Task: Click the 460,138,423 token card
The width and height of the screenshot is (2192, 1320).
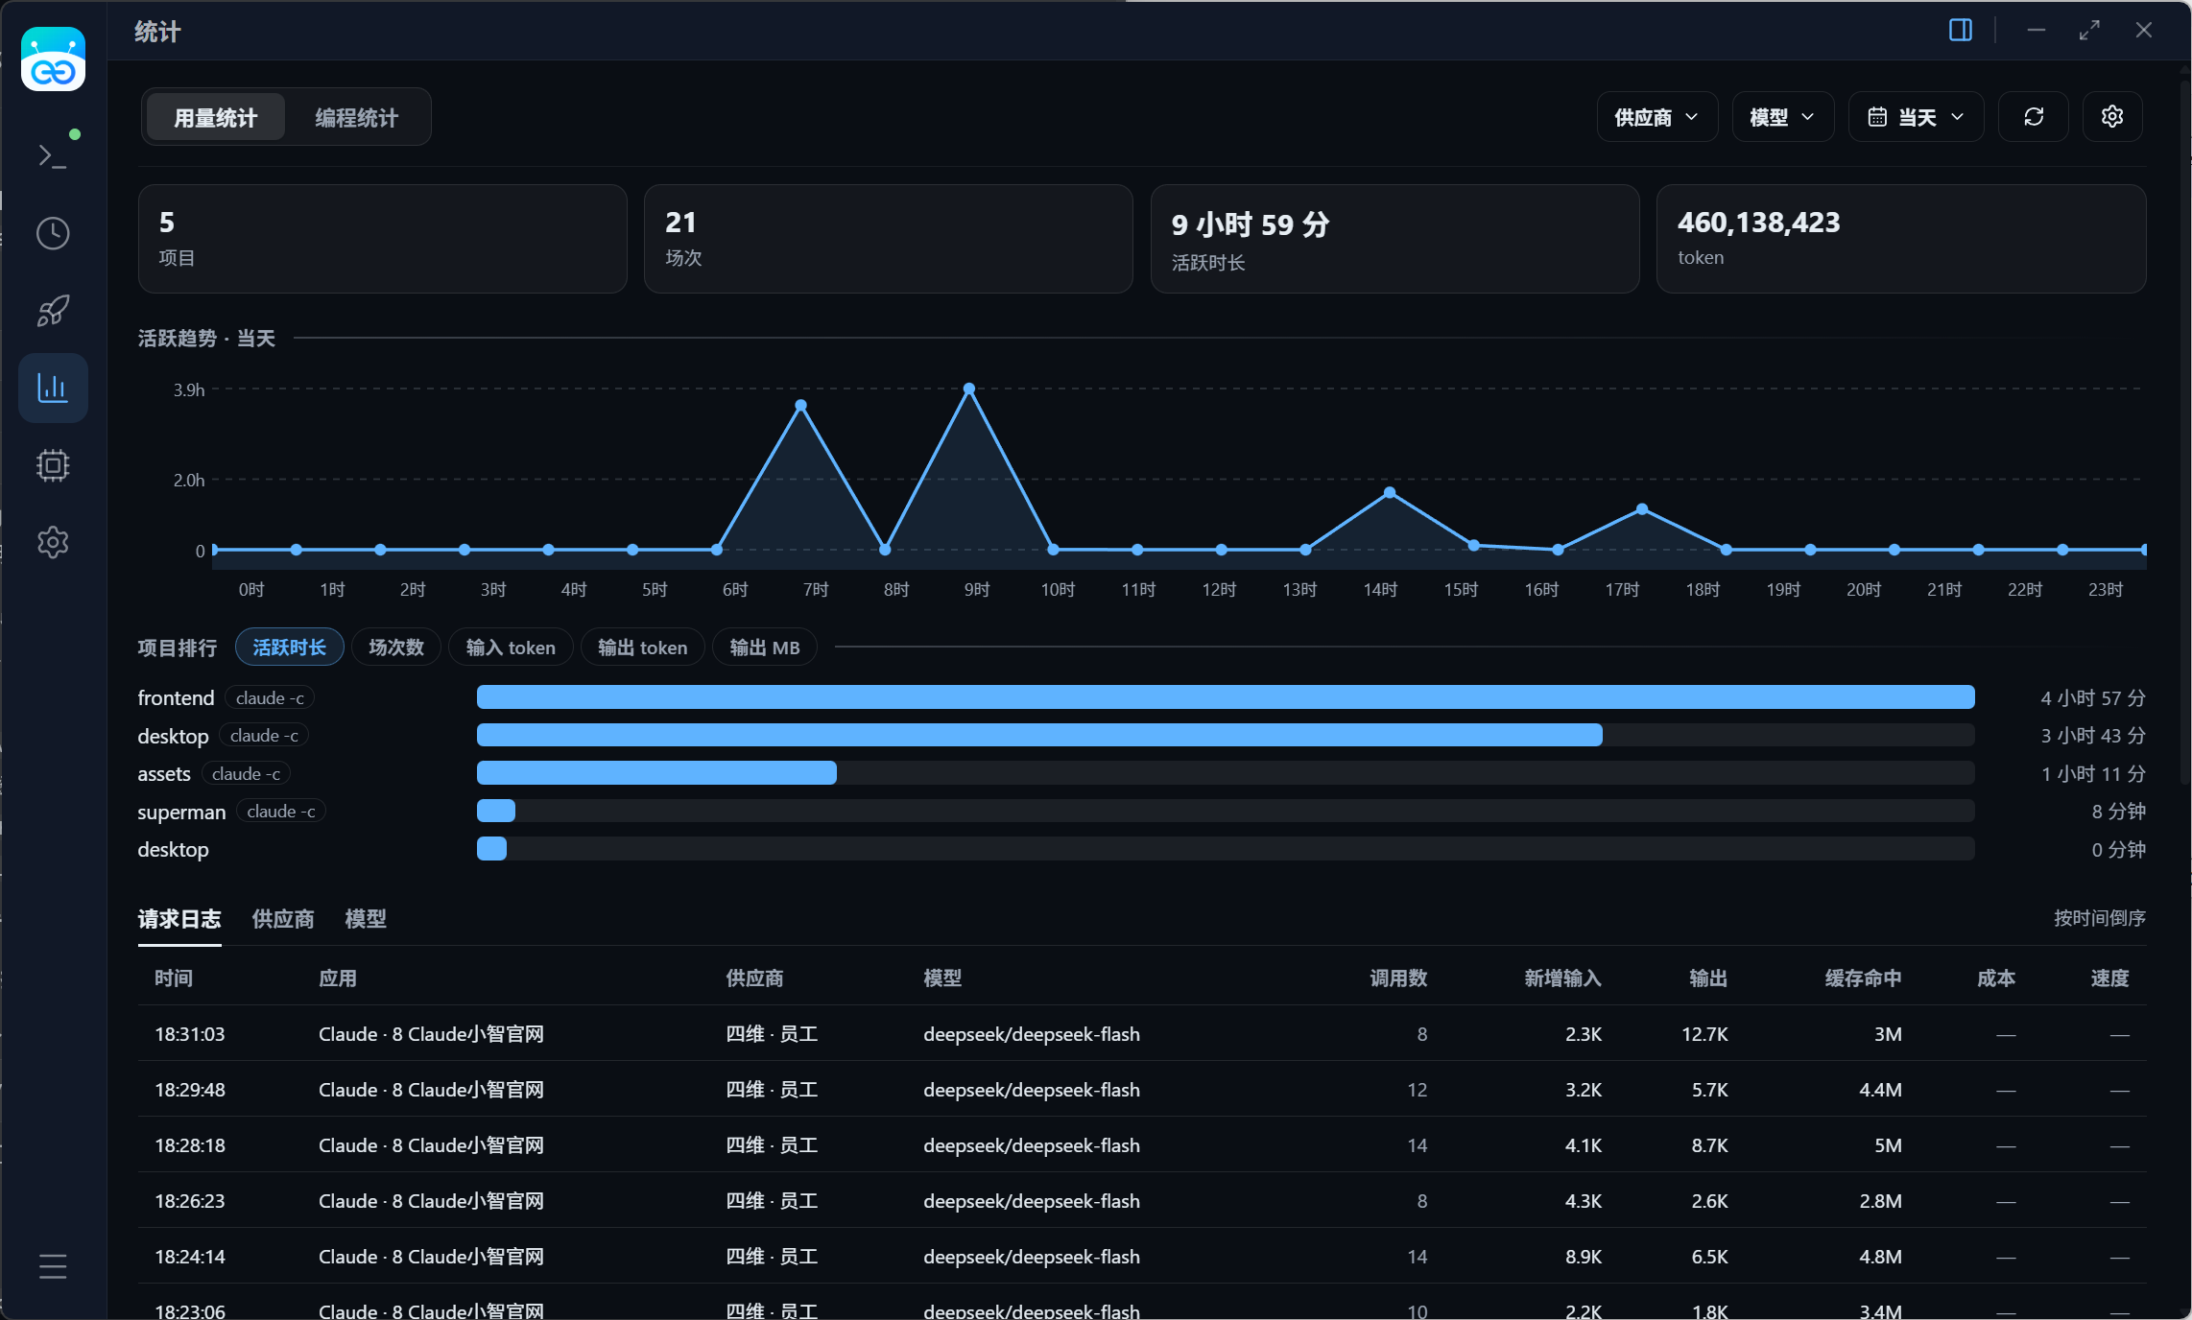Action: [x=1901, y=239]
